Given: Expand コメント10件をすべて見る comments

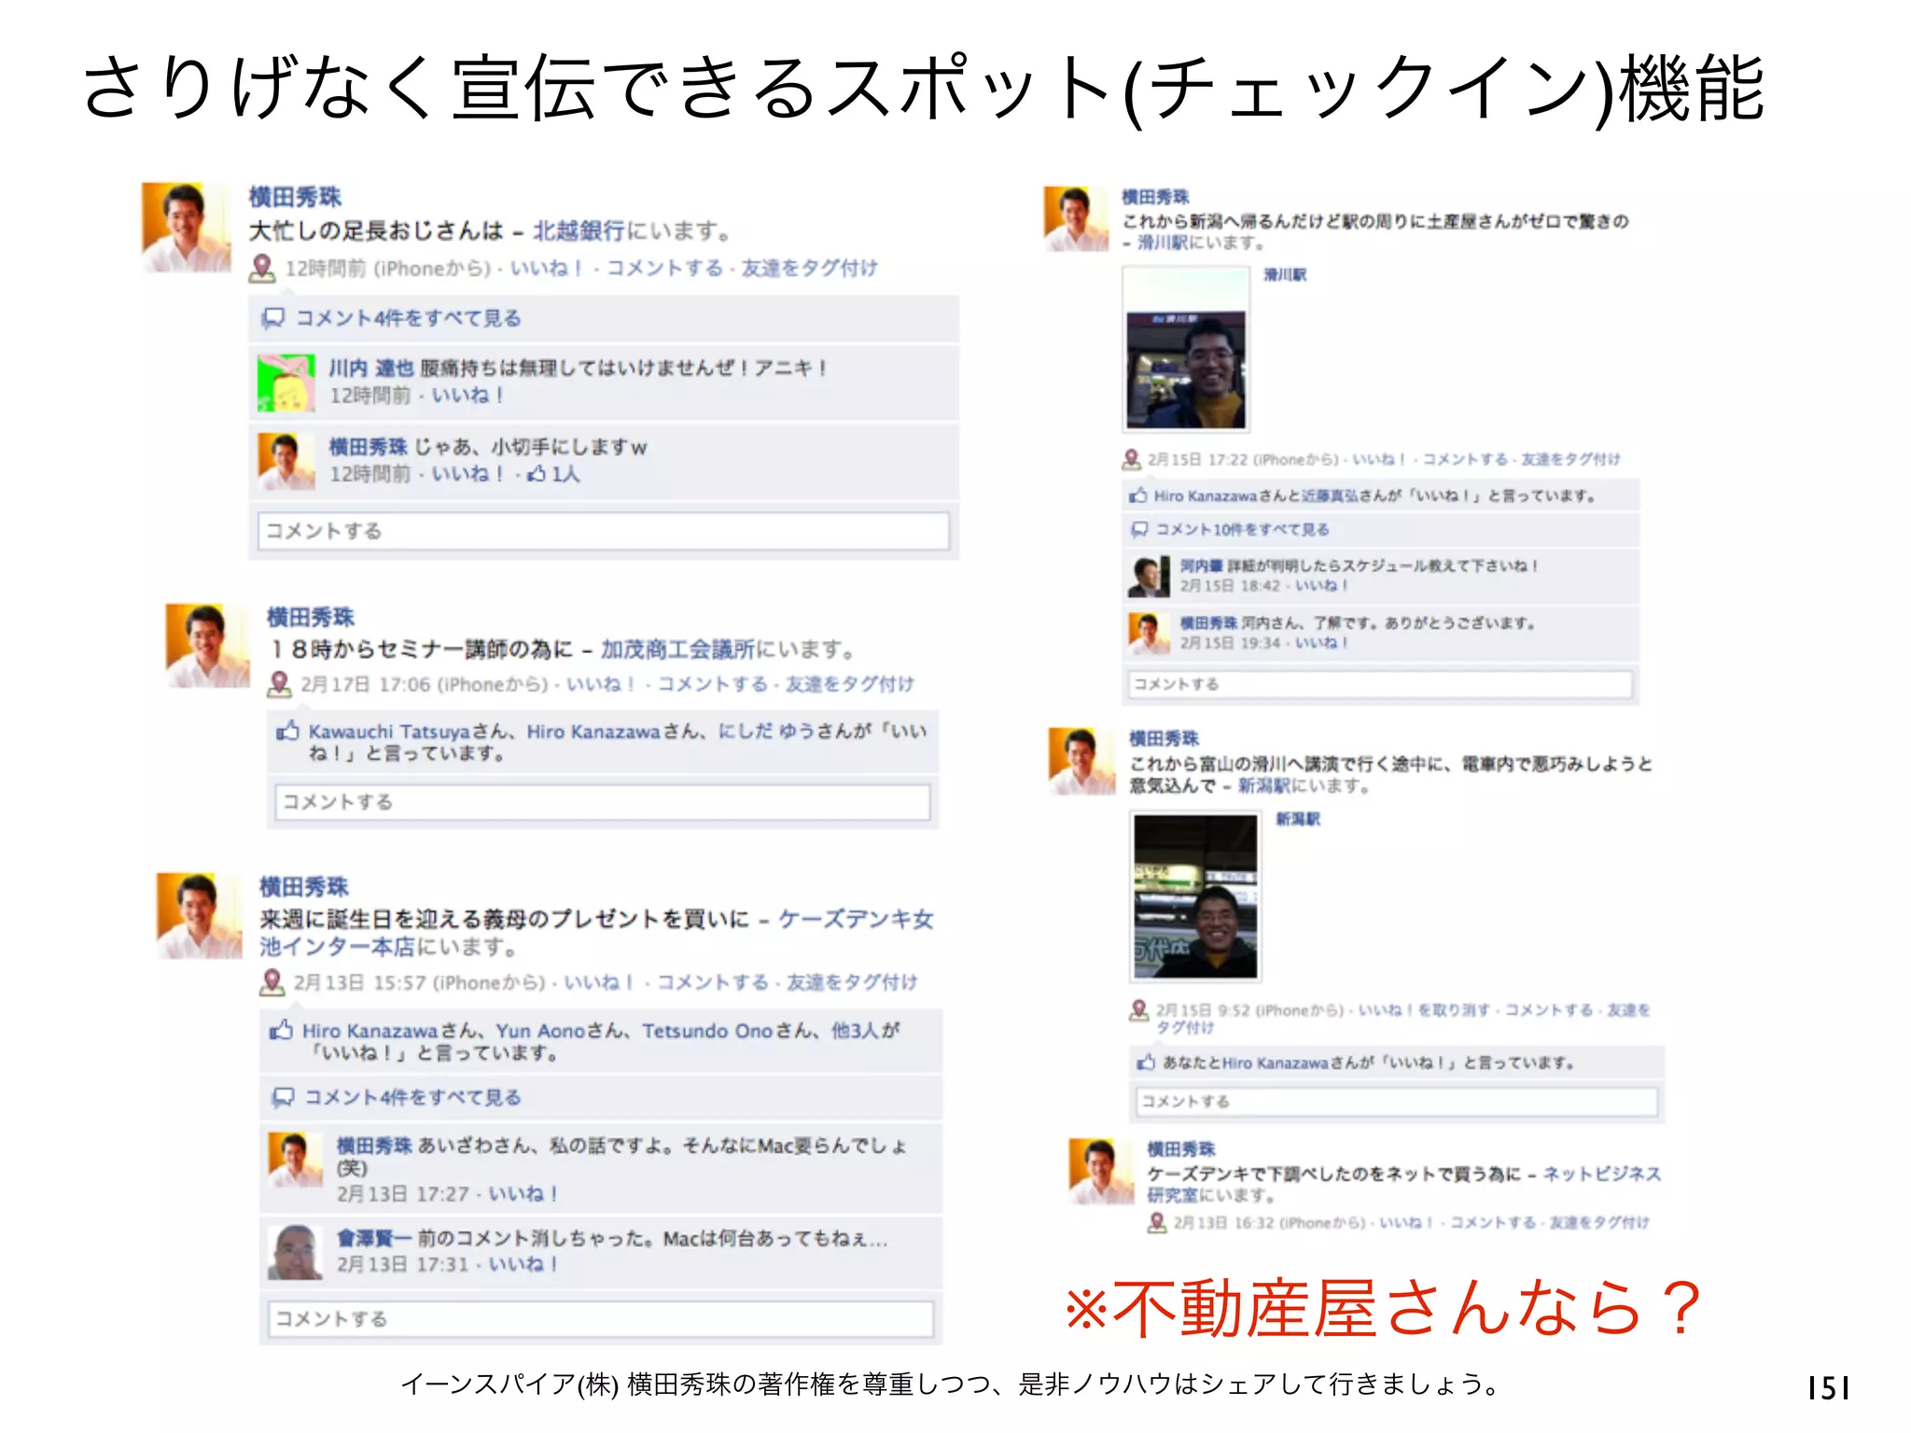Looking at the screenshot, I should tap(1242, 529).
